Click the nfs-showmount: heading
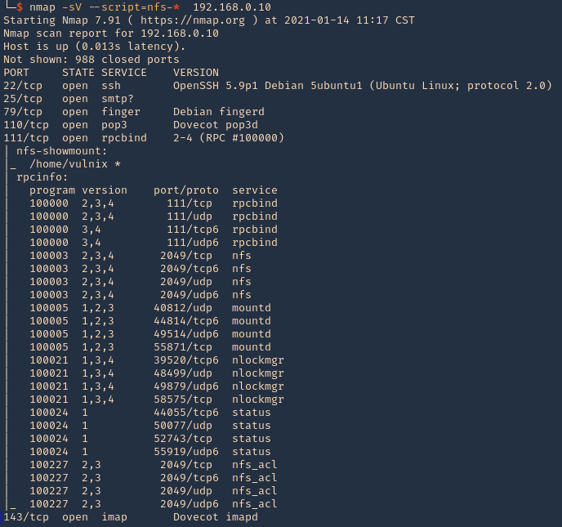562x527 pixels. point(62,150)
